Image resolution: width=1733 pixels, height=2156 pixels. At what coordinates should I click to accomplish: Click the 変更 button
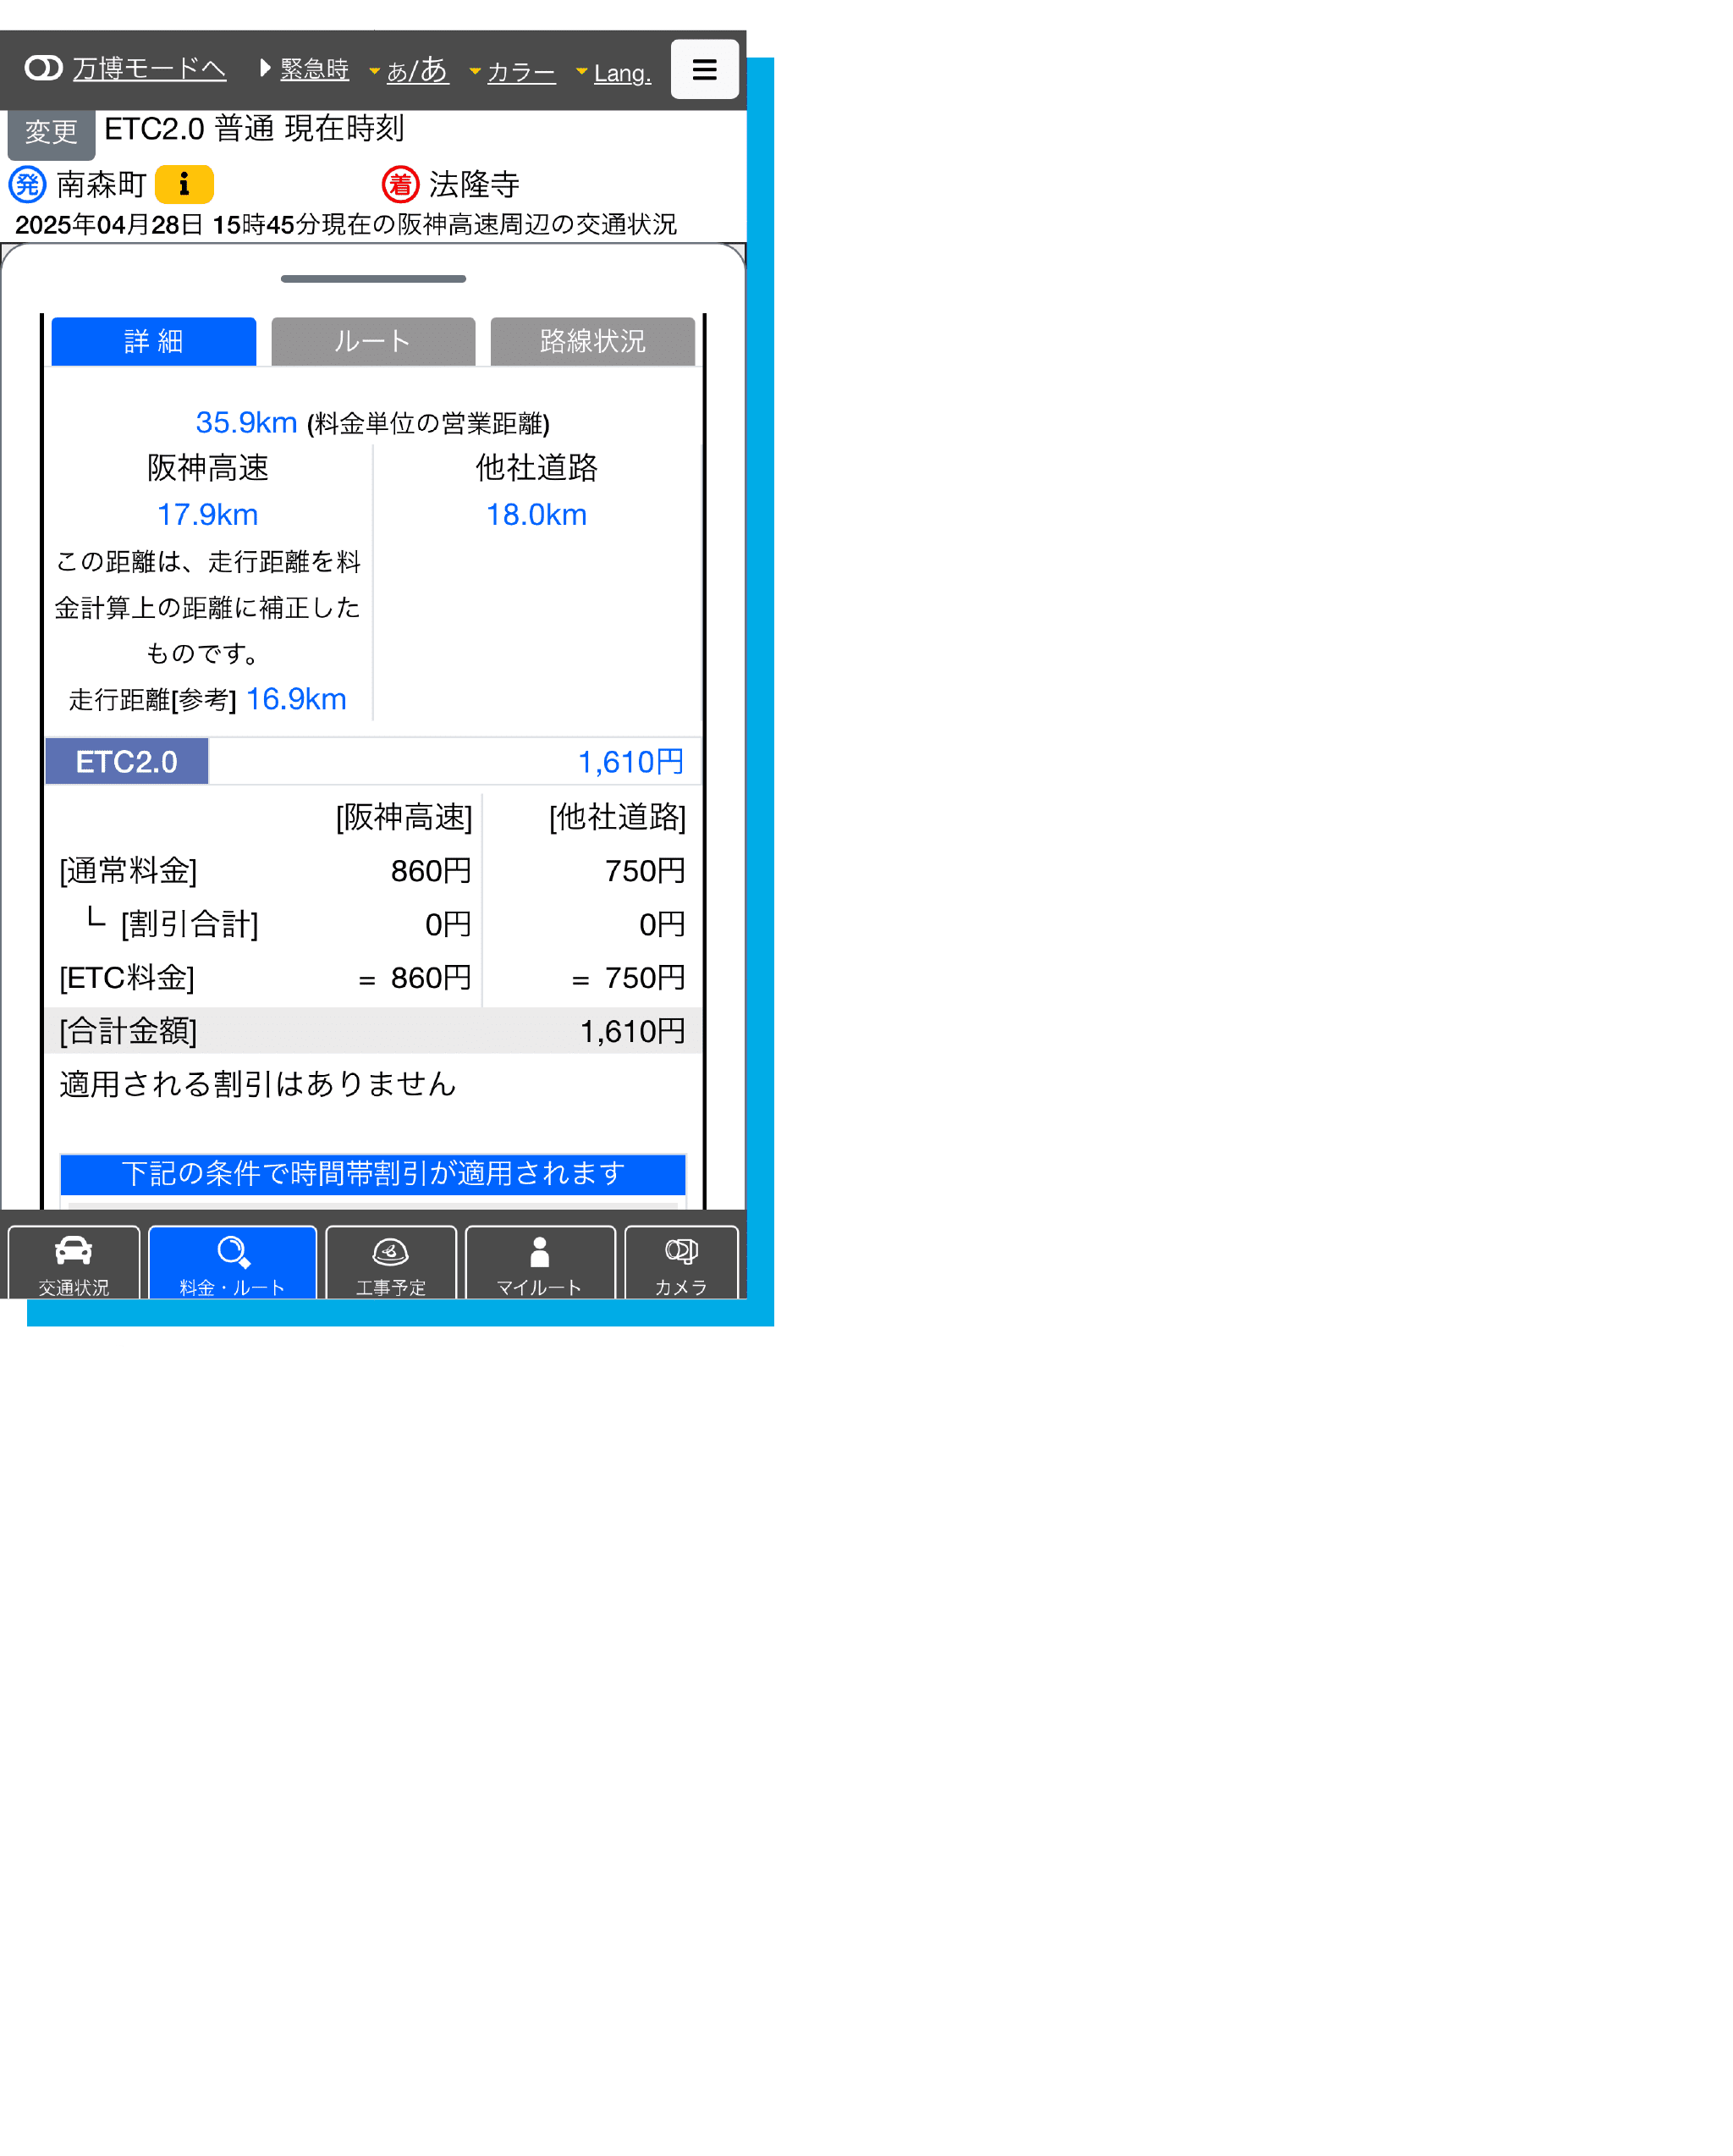51,132
